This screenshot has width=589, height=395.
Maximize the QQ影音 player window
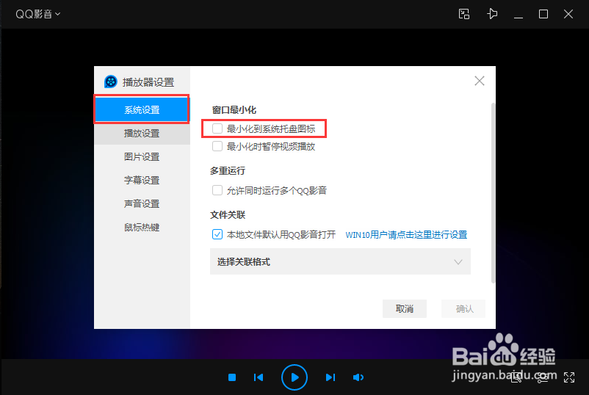click(543, 14)
